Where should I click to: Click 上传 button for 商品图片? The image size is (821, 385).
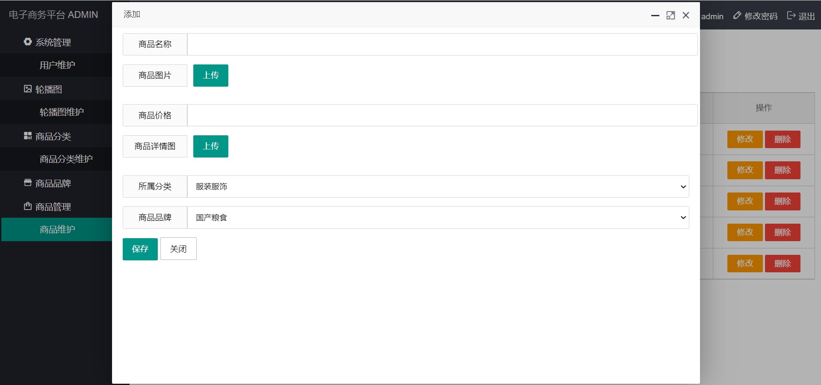[211, 76]
